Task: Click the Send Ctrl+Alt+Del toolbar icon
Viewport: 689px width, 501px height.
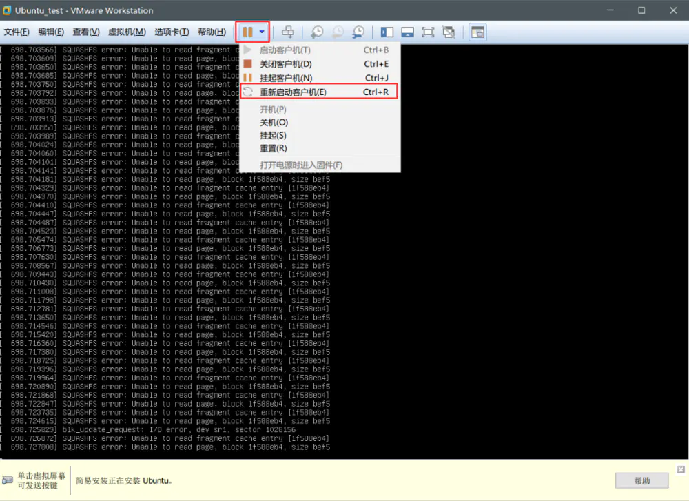Action: 288,32
